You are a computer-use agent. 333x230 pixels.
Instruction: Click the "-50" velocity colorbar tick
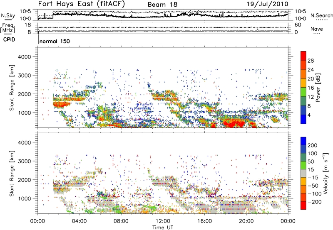pos(313,186)
